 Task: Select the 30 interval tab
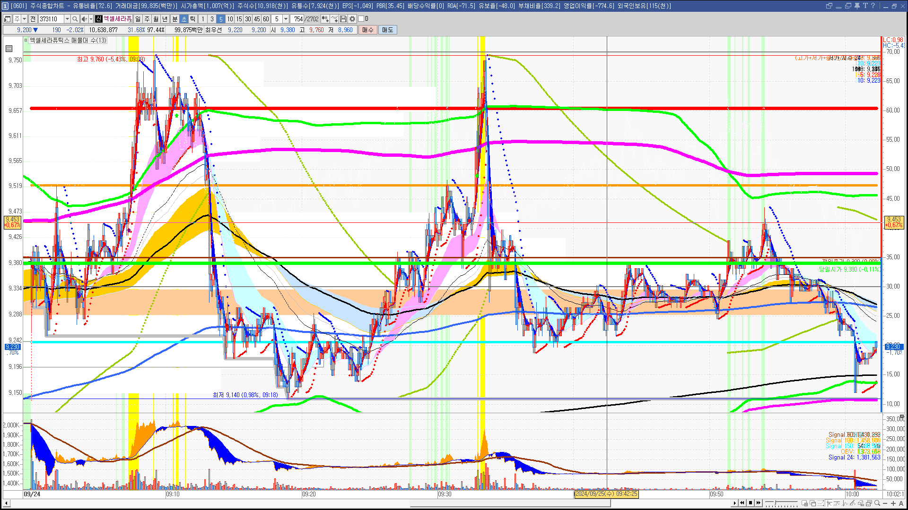coord(248,19)
